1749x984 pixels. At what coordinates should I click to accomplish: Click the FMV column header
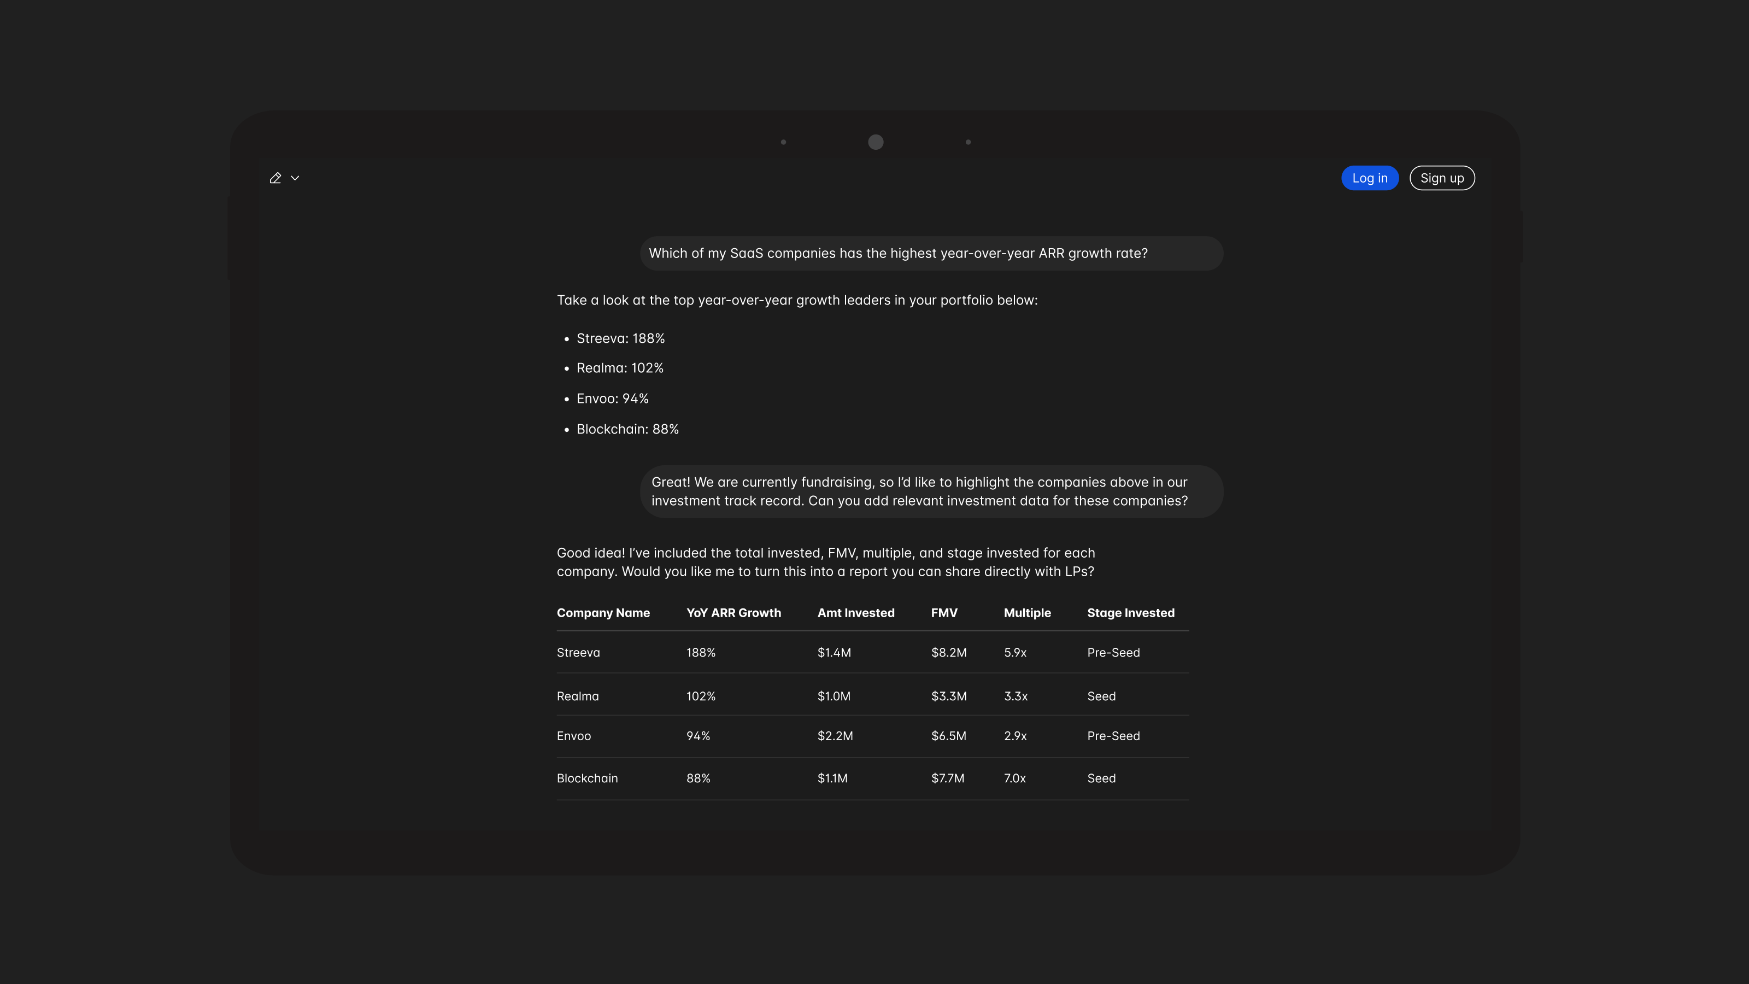click(x=944, y=612)
